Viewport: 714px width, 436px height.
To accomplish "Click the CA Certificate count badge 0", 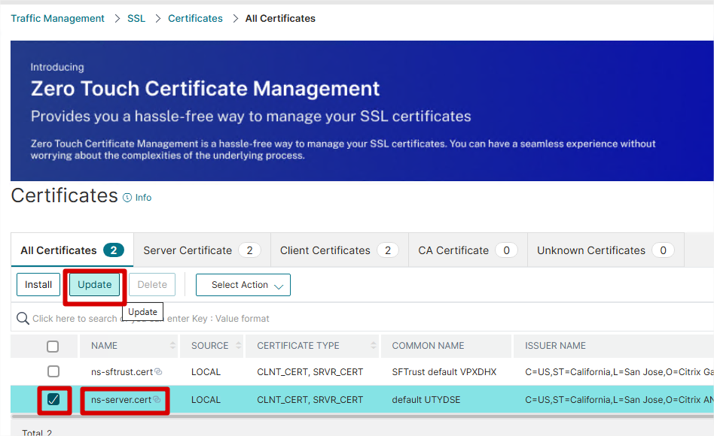I will (x=506, y=250).
